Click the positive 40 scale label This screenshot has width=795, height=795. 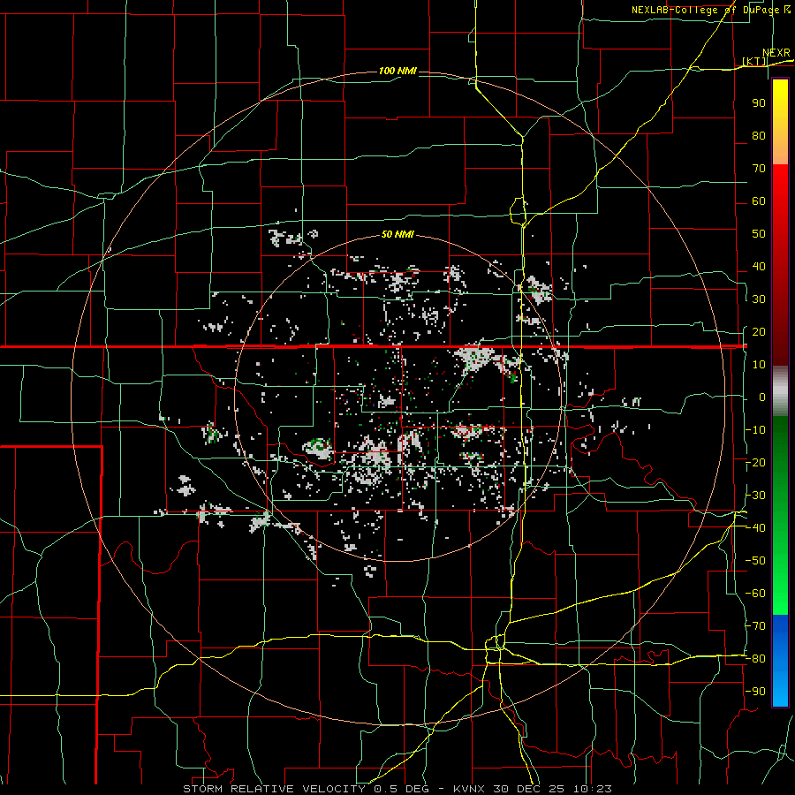pos(759,266)
